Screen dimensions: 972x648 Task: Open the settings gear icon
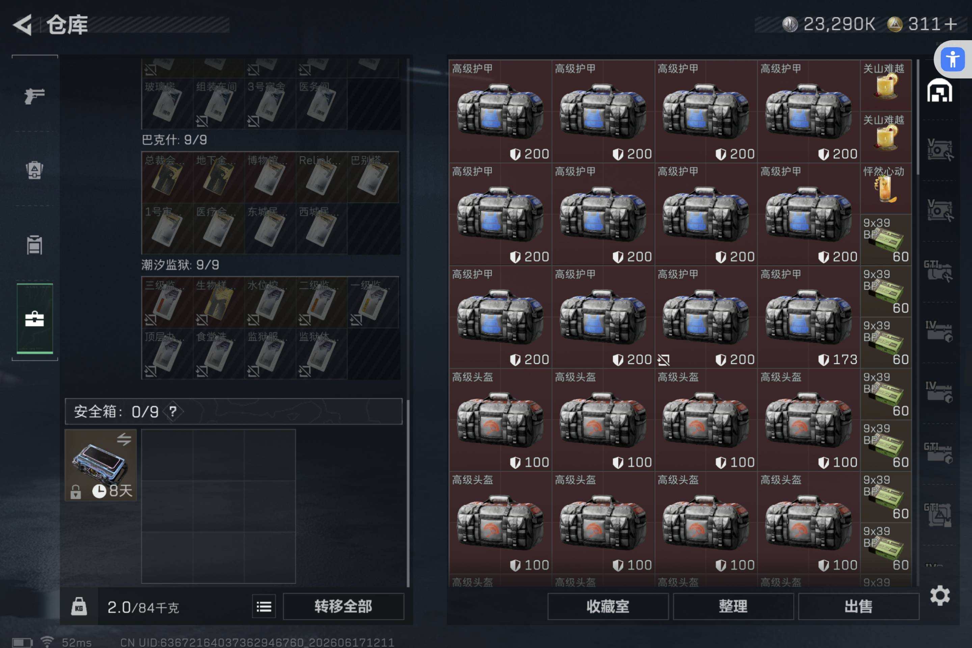(x=940, y=595)
